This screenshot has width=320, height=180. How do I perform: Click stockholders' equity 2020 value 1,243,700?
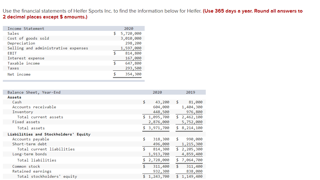159,176
